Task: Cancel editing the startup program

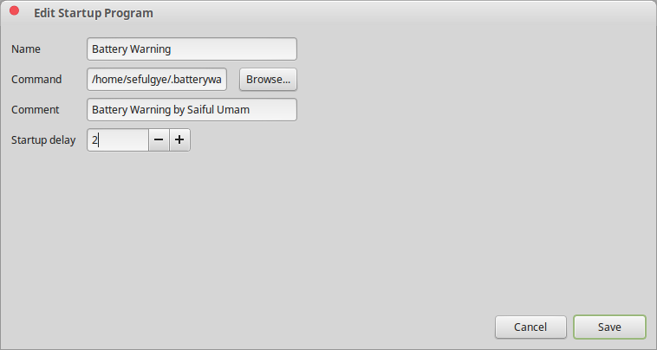Action: pos(530,327)
